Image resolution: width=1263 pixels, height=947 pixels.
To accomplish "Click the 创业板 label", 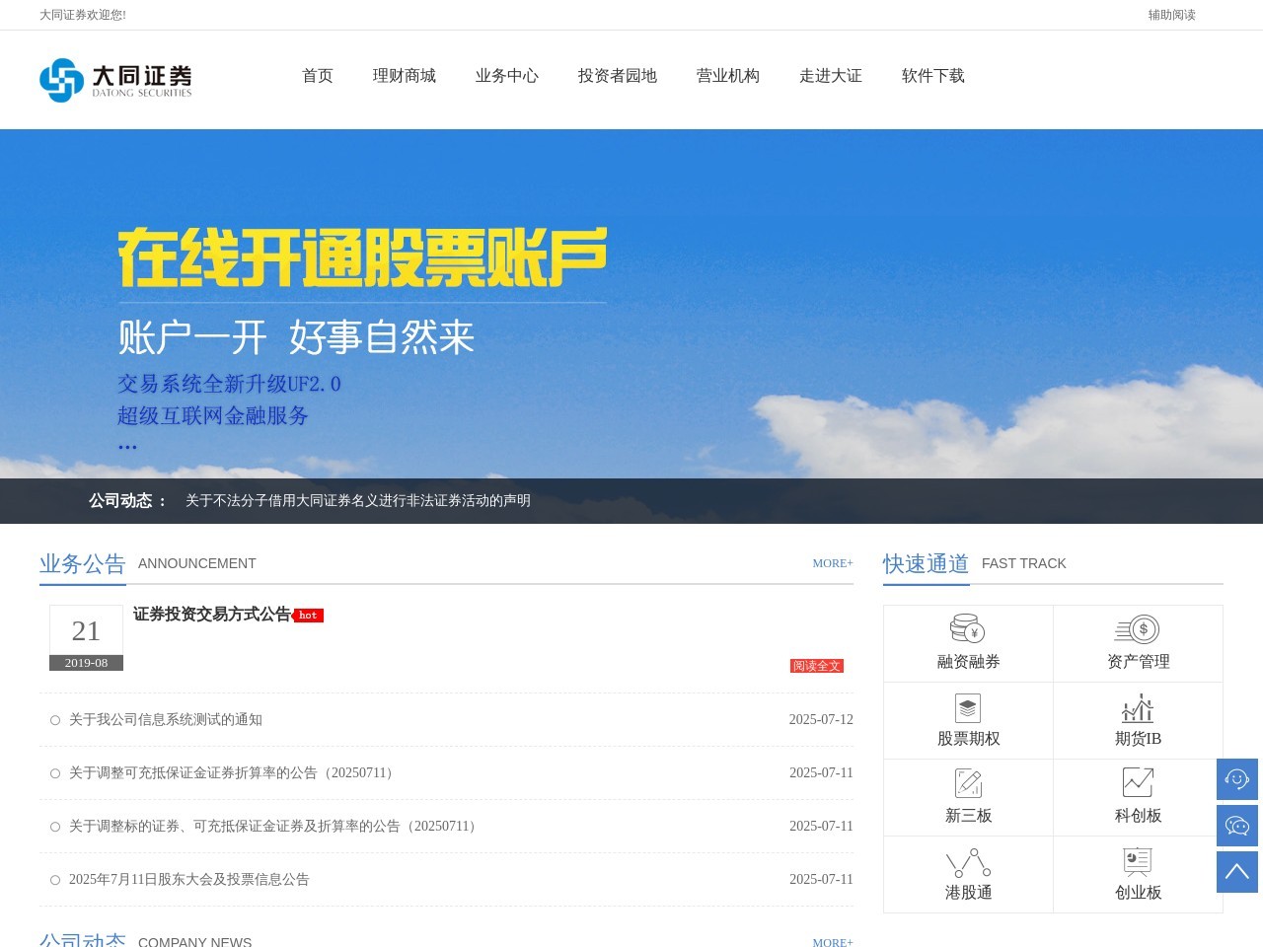I will point(1138,893).
